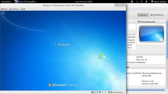Click the vertical scrollbar up arrow in Administrador
Viewport: 168px width, 94px height.
(167, 20)
